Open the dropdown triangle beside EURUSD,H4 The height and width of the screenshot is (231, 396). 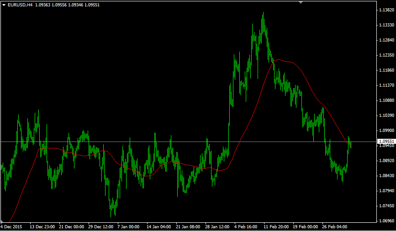coord(4,5)
